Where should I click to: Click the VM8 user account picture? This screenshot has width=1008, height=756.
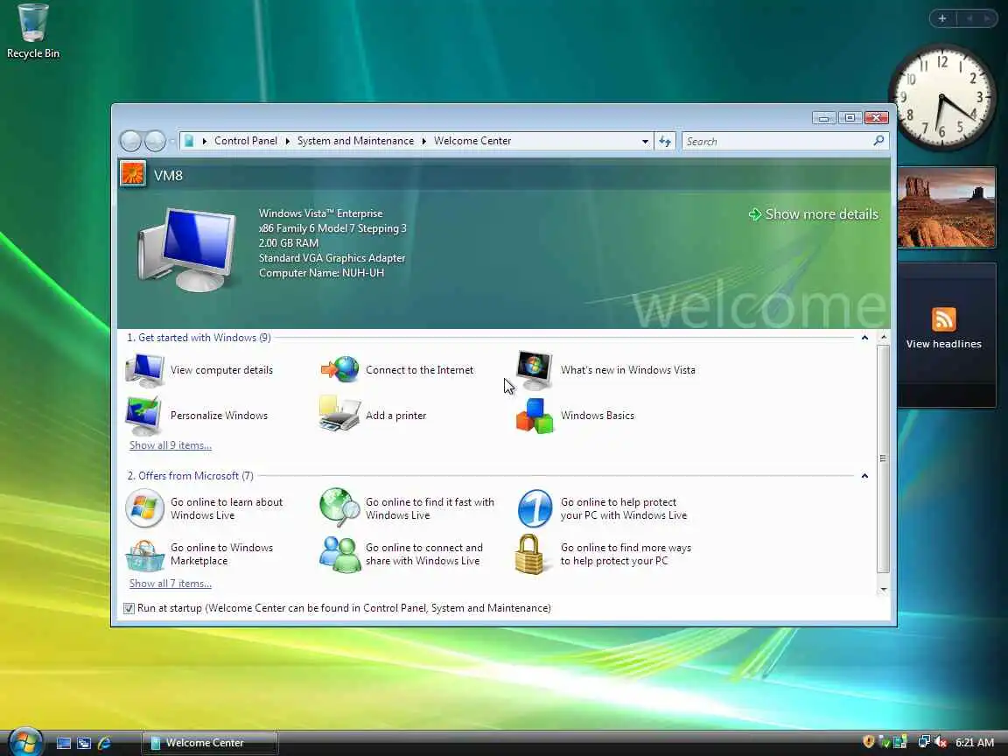(x=133, y=173)
